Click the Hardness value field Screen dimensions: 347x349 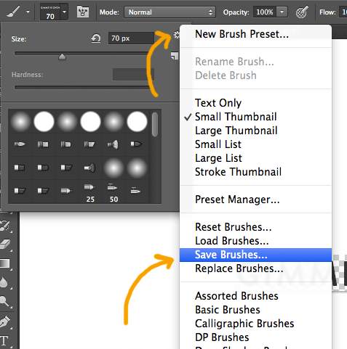tap(133, 74)
